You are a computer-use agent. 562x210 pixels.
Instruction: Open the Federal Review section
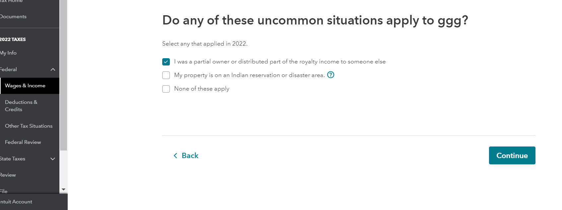pyautogui.click(x=23, y=142)
